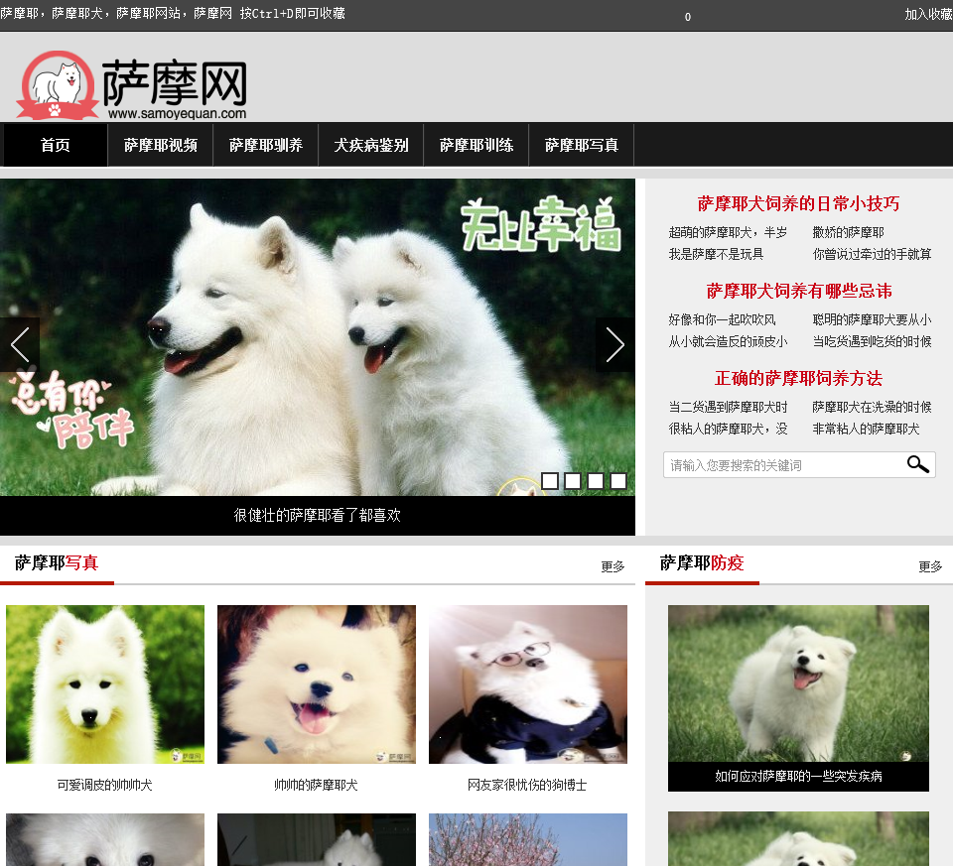Open article 超萌的萨摩耶犬，半岁
This screenshot has width=953, height=866.
[728, 232]
